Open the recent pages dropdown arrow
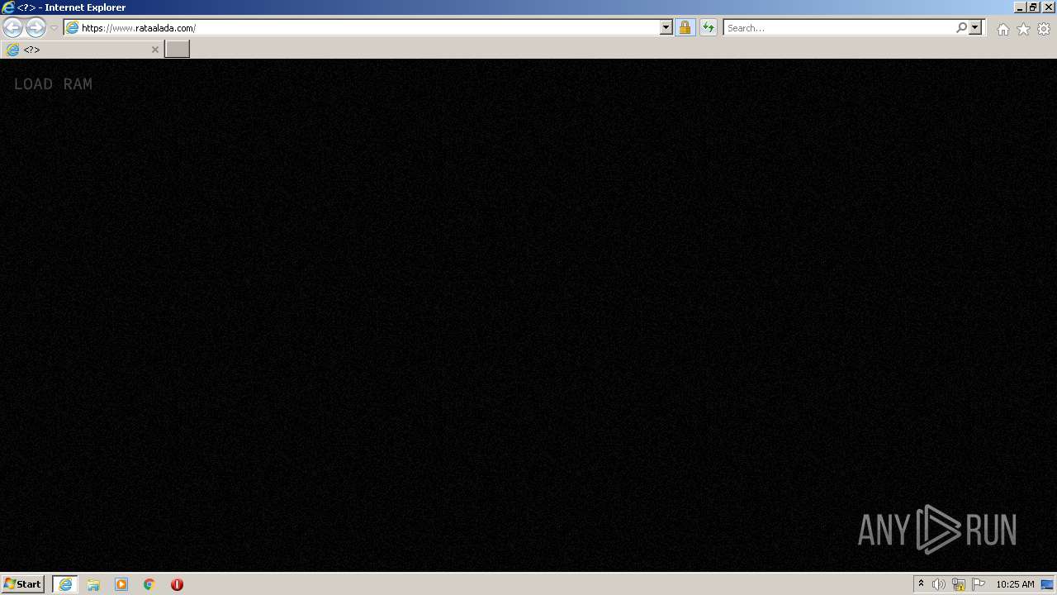The height and width of the screenshot is (595, 1057). coord(54,28)
